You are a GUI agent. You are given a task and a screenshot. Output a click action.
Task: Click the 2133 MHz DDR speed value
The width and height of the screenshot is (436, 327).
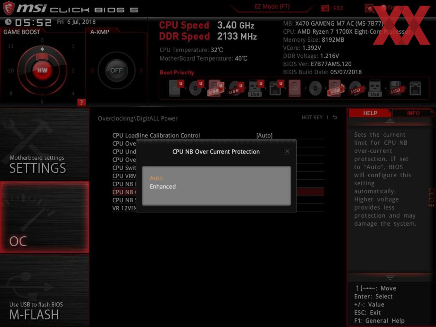click(237, 36)
